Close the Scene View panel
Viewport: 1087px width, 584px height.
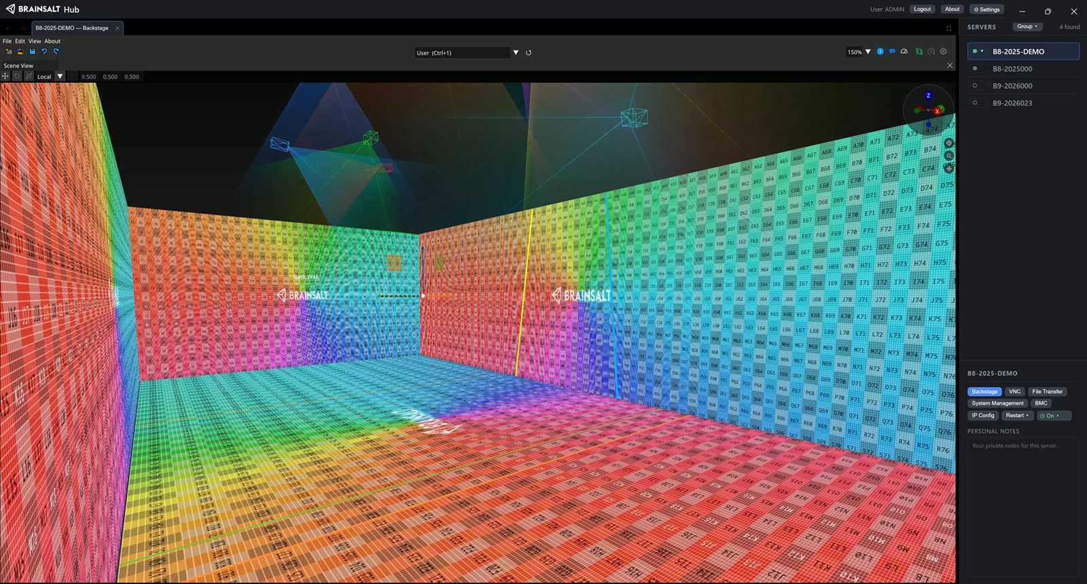950,65
